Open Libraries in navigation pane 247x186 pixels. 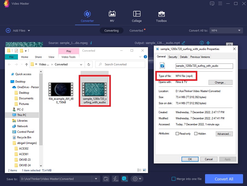click(x=22, y=121)
